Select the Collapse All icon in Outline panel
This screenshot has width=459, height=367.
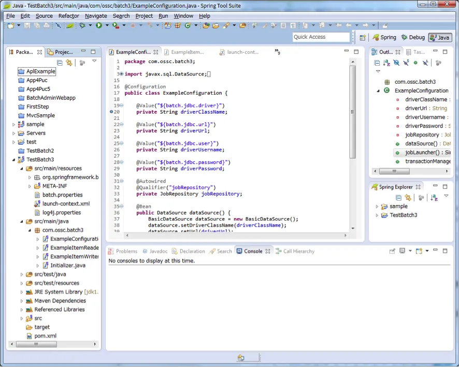click(x=377, y=63)
